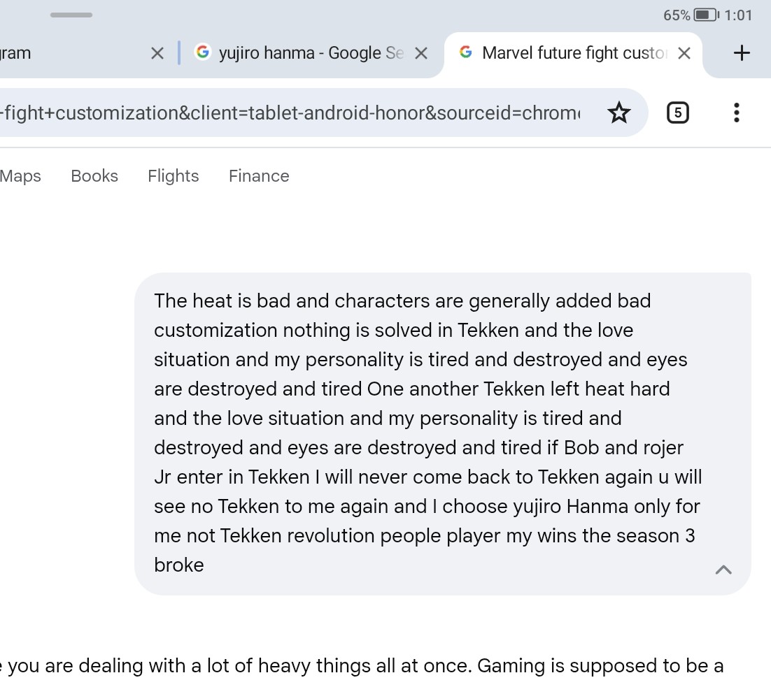Open the Finance search filter
The image size is (771, 687).
[259, 176]
